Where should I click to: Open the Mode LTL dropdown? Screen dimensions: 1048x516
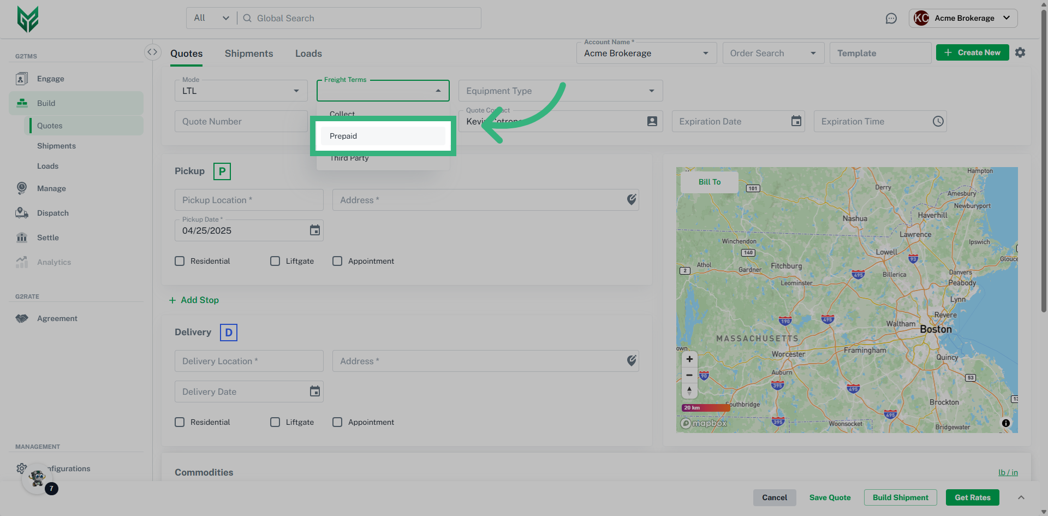point(241,91)
